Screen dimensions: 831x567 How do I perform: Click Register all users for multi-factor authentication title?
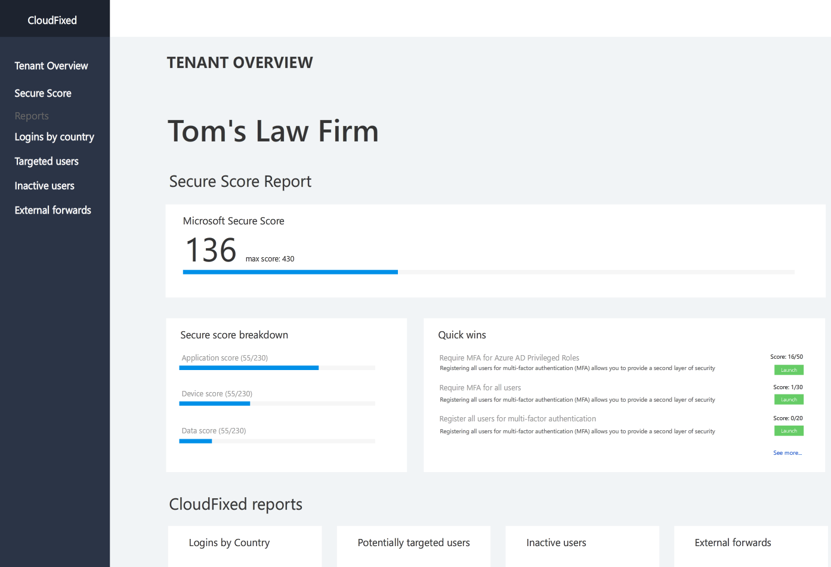tap(518, 419)
